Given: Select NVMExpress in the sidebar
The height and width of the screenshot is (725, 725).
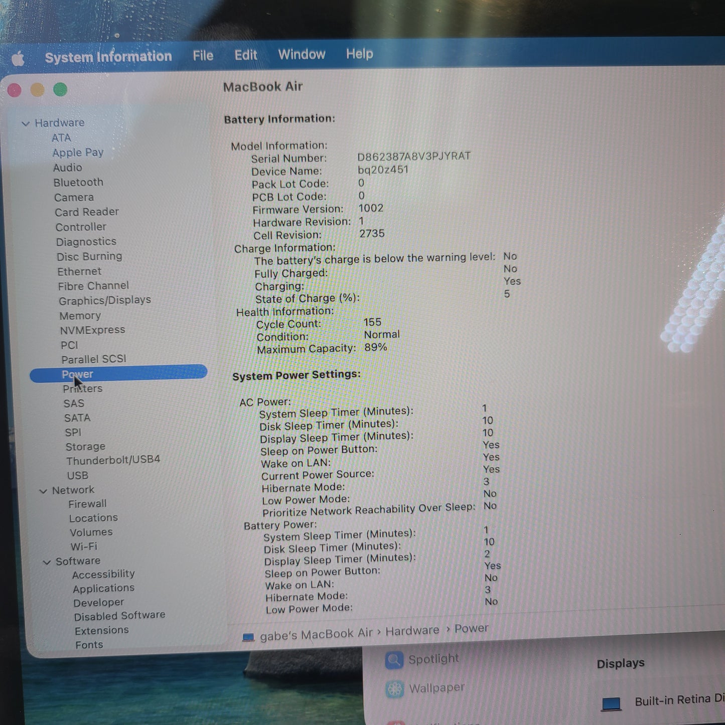Looking at the screenshot, I should [x=92, y=330].
